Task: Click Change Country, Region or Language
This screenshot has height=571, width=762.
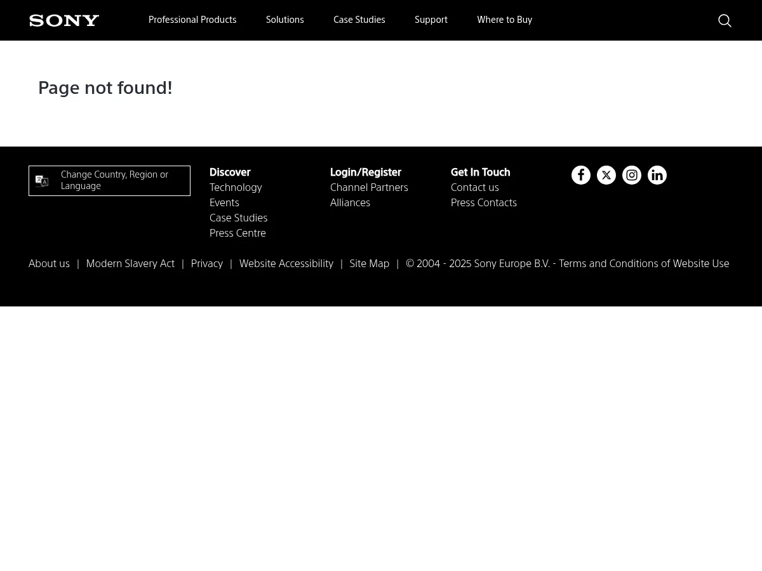Action: pos(114,180)
